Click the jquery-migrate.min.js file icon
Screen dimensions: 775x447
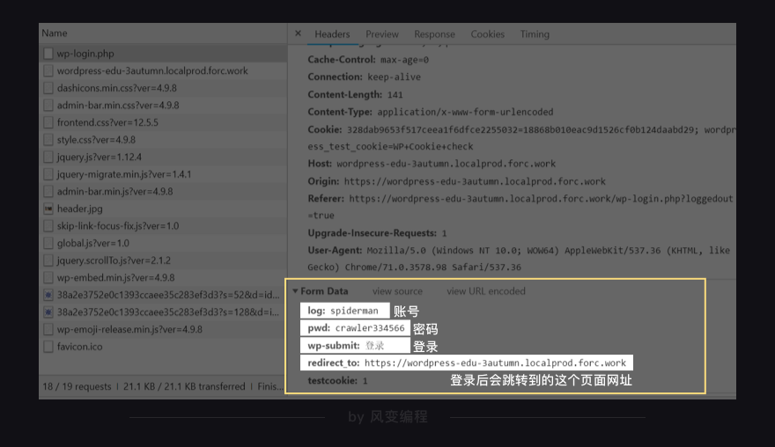[48, 174]
